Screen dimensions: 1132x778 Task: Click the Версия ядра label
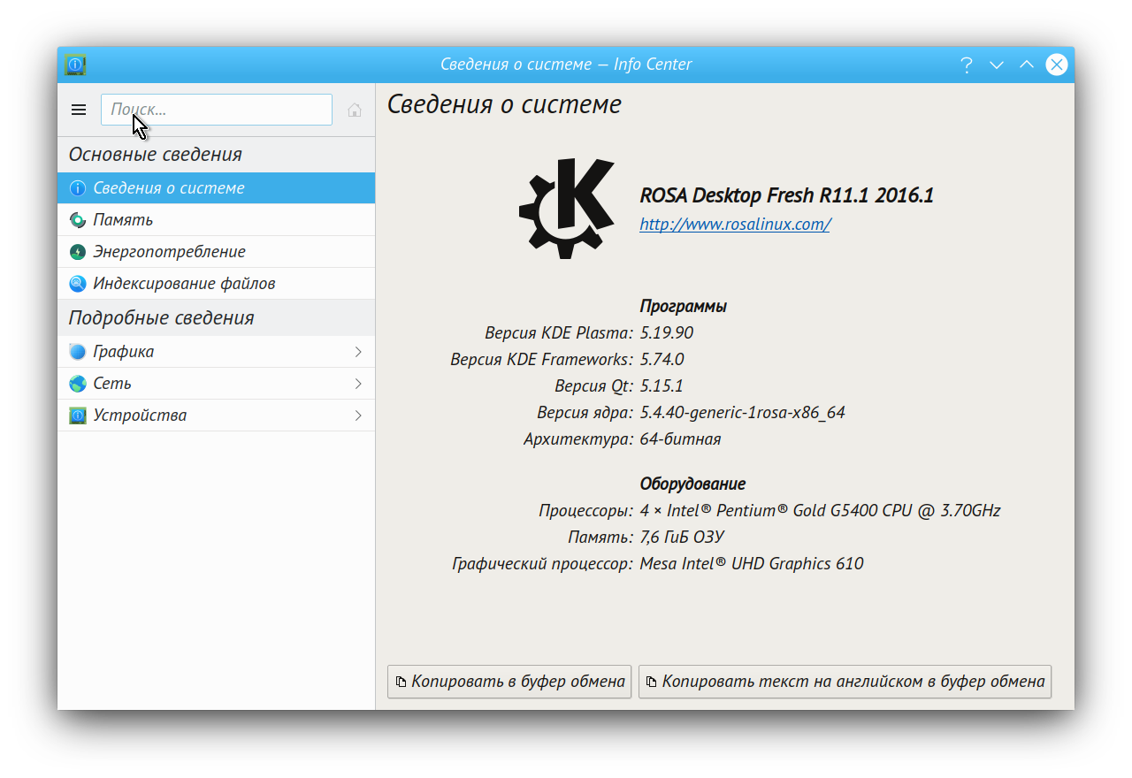[x=585, y=413]
